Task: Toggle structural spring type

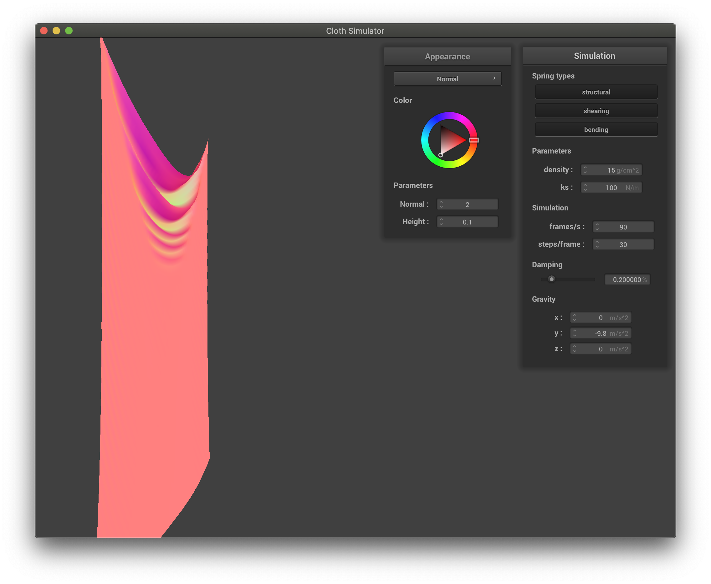Action: 596,92
